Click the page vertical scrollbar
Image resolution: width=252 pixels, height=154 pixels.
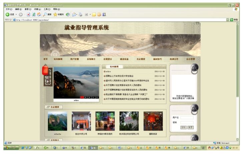(237, 61)
